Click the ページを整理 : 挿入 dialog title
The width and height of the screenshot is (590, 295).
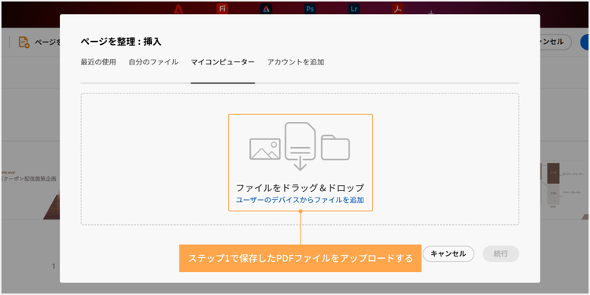(121, 42)
